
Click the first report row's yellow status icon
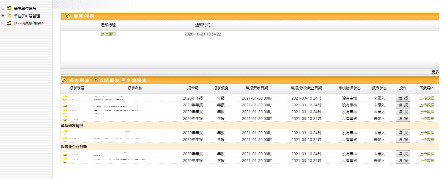(65, 98)
